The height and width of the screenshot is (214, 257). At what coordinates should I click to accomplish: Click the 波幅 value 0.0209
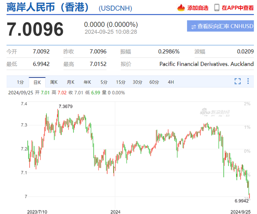[245, 52]
